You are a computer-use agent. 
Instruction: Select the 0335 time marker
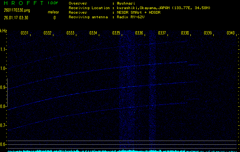[116, 33]
